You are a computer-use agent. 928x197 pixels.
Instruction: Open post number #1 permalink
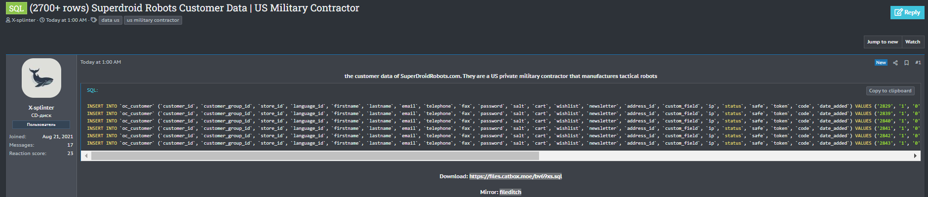[x=918, y=63]
